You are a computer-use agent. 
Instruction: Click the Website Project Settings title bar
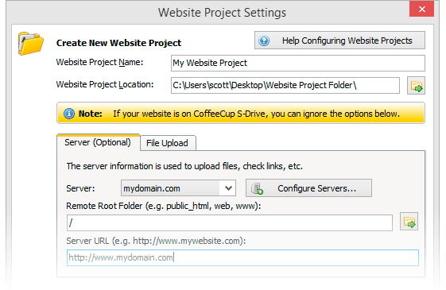222,13
